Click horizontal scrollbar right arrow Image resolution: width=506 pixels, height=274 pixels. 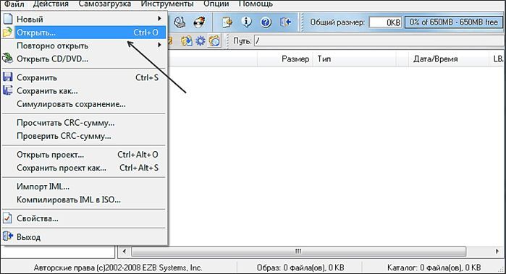click(x=497, y=251)
